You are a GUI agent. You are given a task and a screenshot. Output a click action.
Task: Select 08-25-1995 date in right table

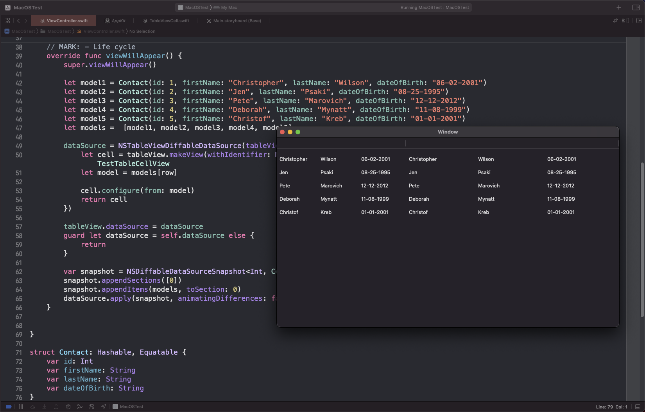coord(562,172)
